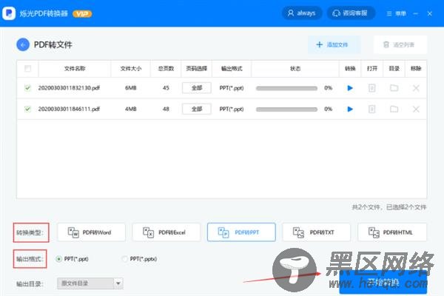Viewport: 444px width, 296px height.
Task: Close the converter window
Action: pyautogui.click(x=429, y=13)
